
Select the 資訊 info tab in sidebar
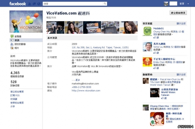[x=26, y=40]
